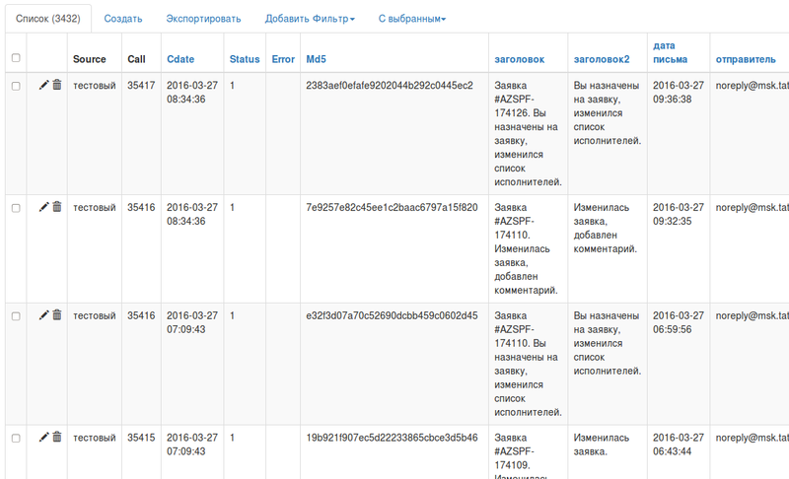Sort by the Cdate column header

coord(180,59)
